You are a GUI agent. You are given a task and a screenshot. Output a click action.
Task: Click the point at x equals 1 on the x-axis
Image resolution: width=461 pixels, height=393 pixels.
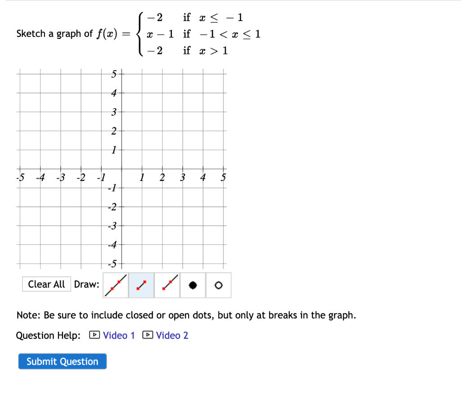(x=141, y=169)
